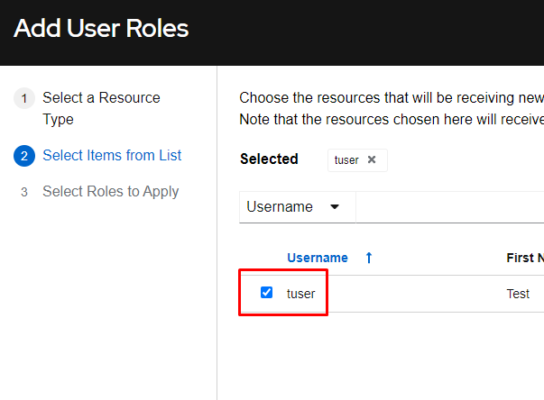544x400 pixels.
Task: Open the Select Items from List step
Action: click(112, 156)
